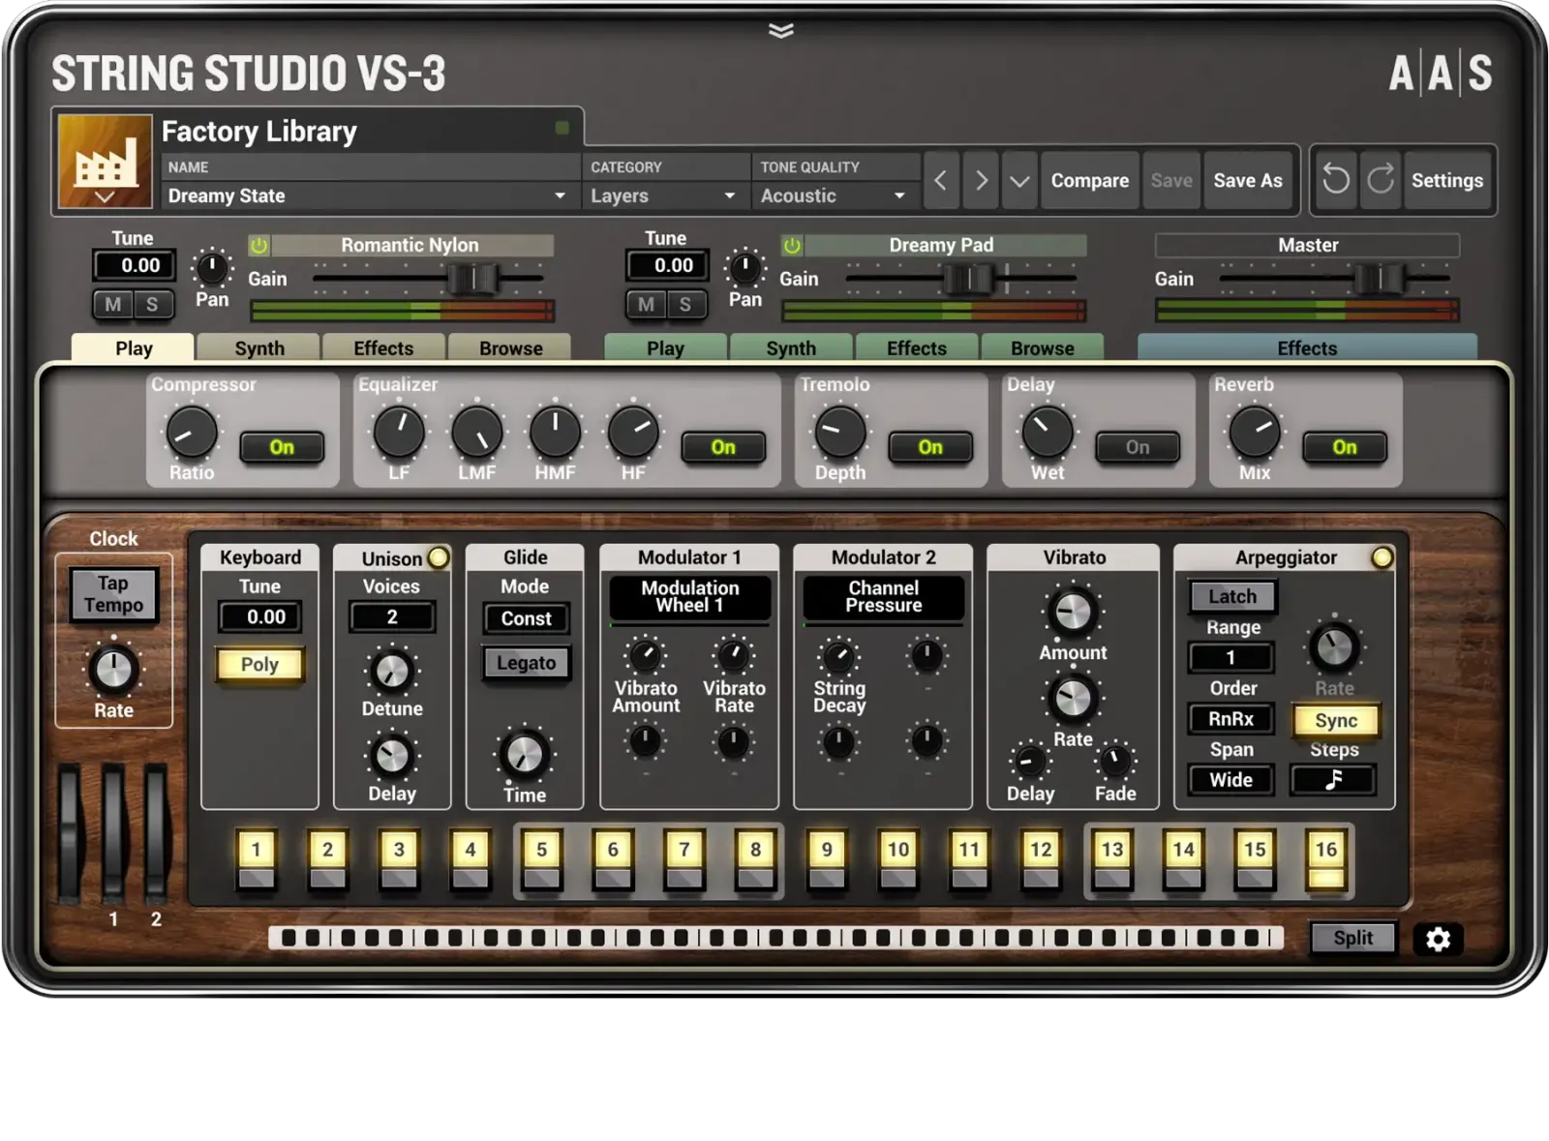Open the Arpeggiator Span Wide selector

point(1231,780)
